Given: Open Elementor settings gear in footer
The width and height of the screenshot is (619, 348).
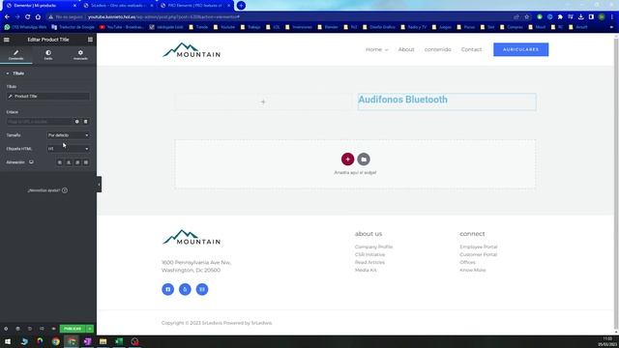Looking at the screenshot, I should (6, 329).
